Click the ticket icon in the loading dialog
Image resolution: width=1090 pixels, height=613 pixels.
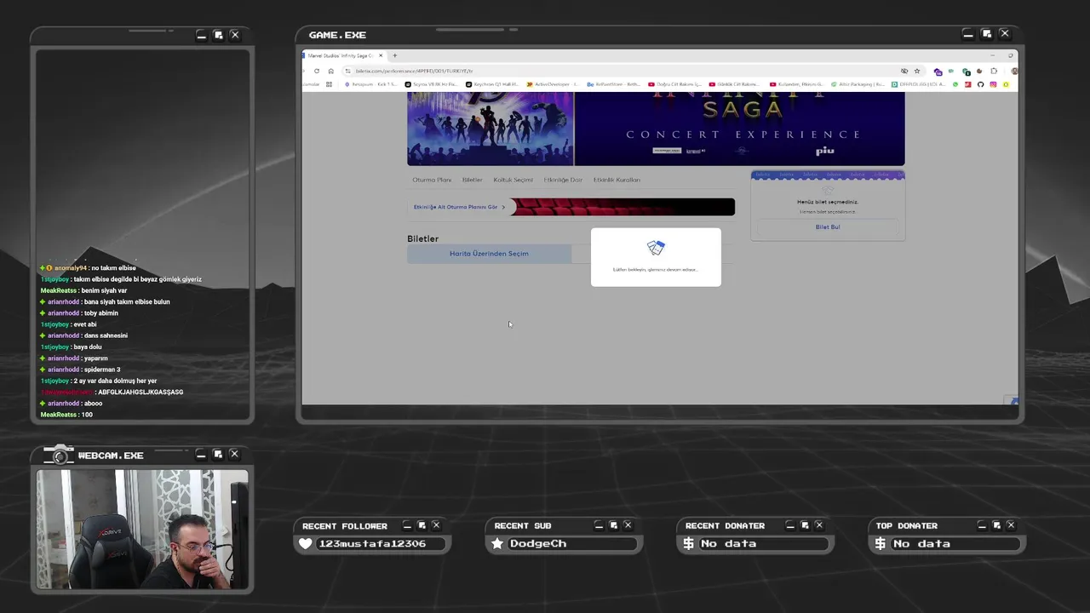[656, 247]
